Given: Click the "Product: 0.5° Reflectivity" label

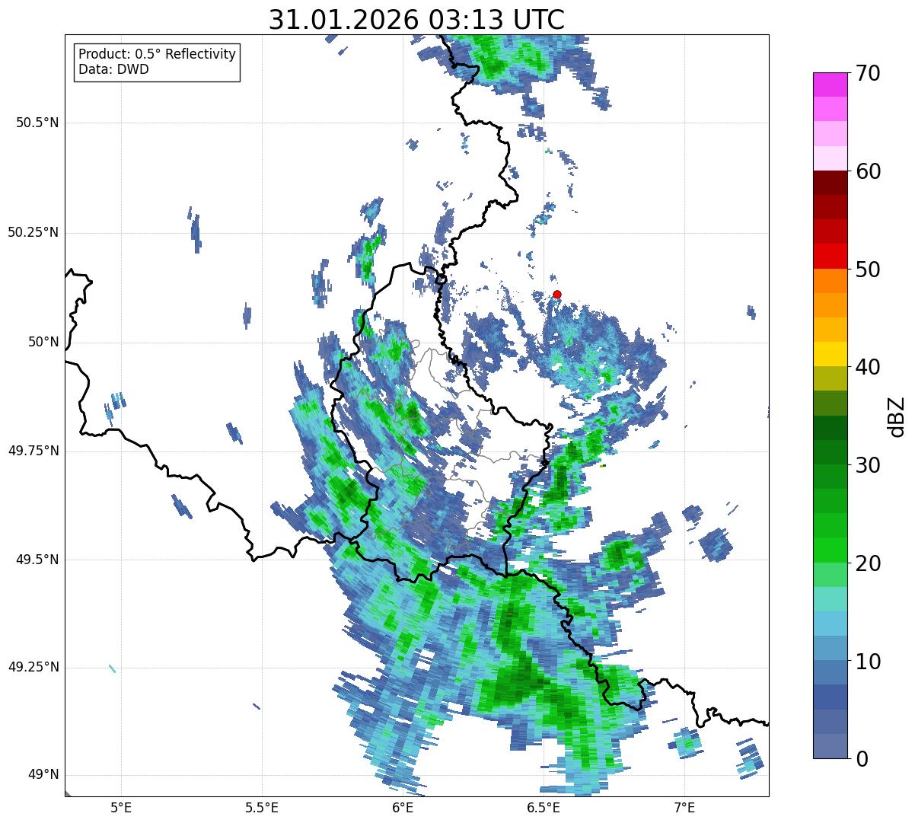Looking at the screenshot, I should tap(157, 55).
